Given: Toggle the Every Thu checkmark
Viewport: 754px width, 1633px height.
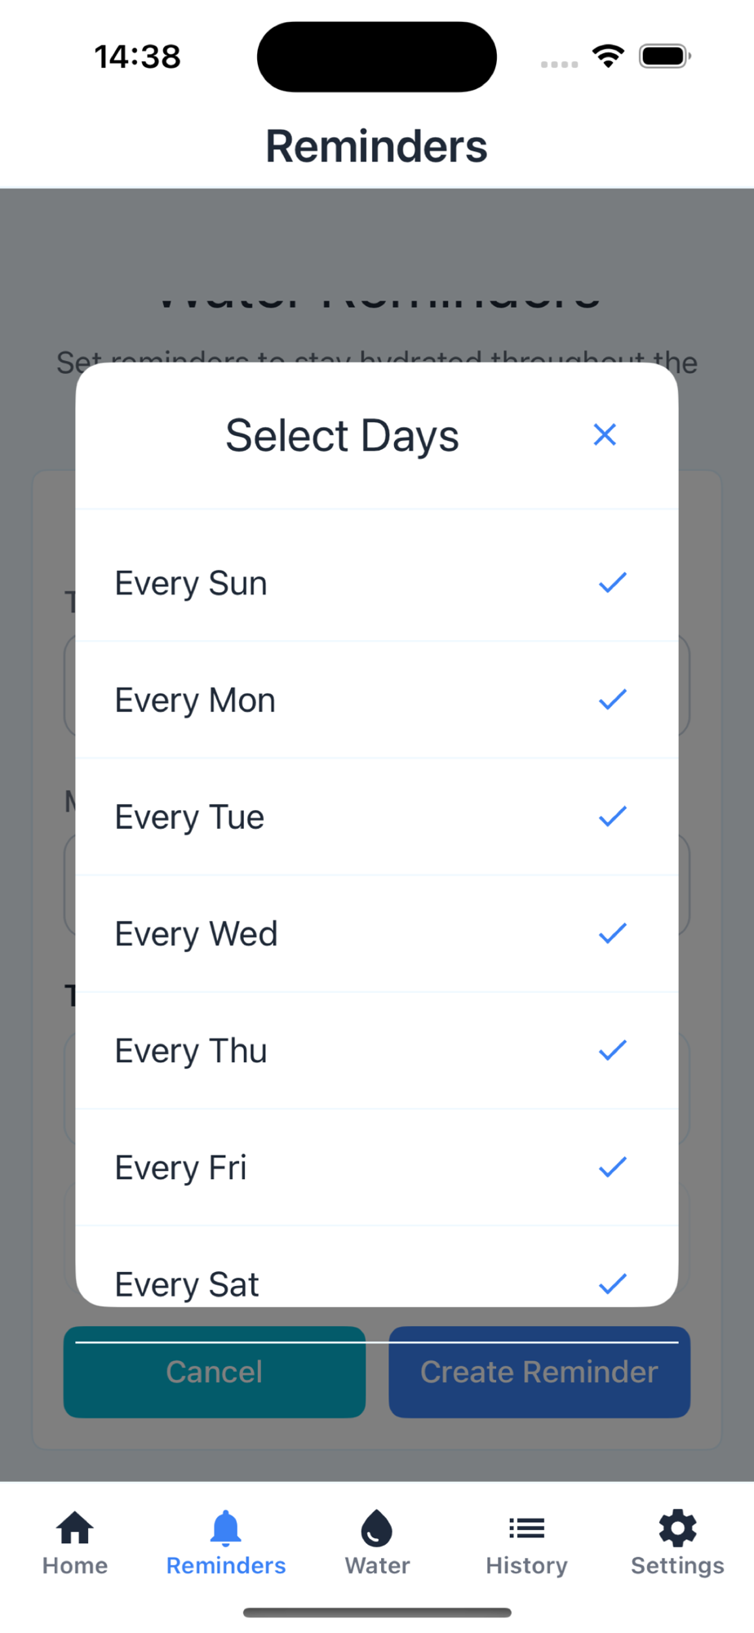Looking at the screenshot, I should [x=613, y=1050].
